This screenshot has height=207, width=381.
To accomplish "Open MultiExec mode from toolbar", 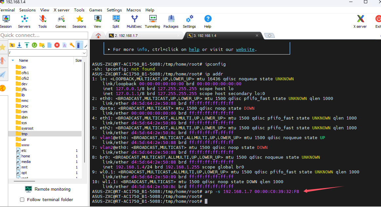I will [134, 22].
